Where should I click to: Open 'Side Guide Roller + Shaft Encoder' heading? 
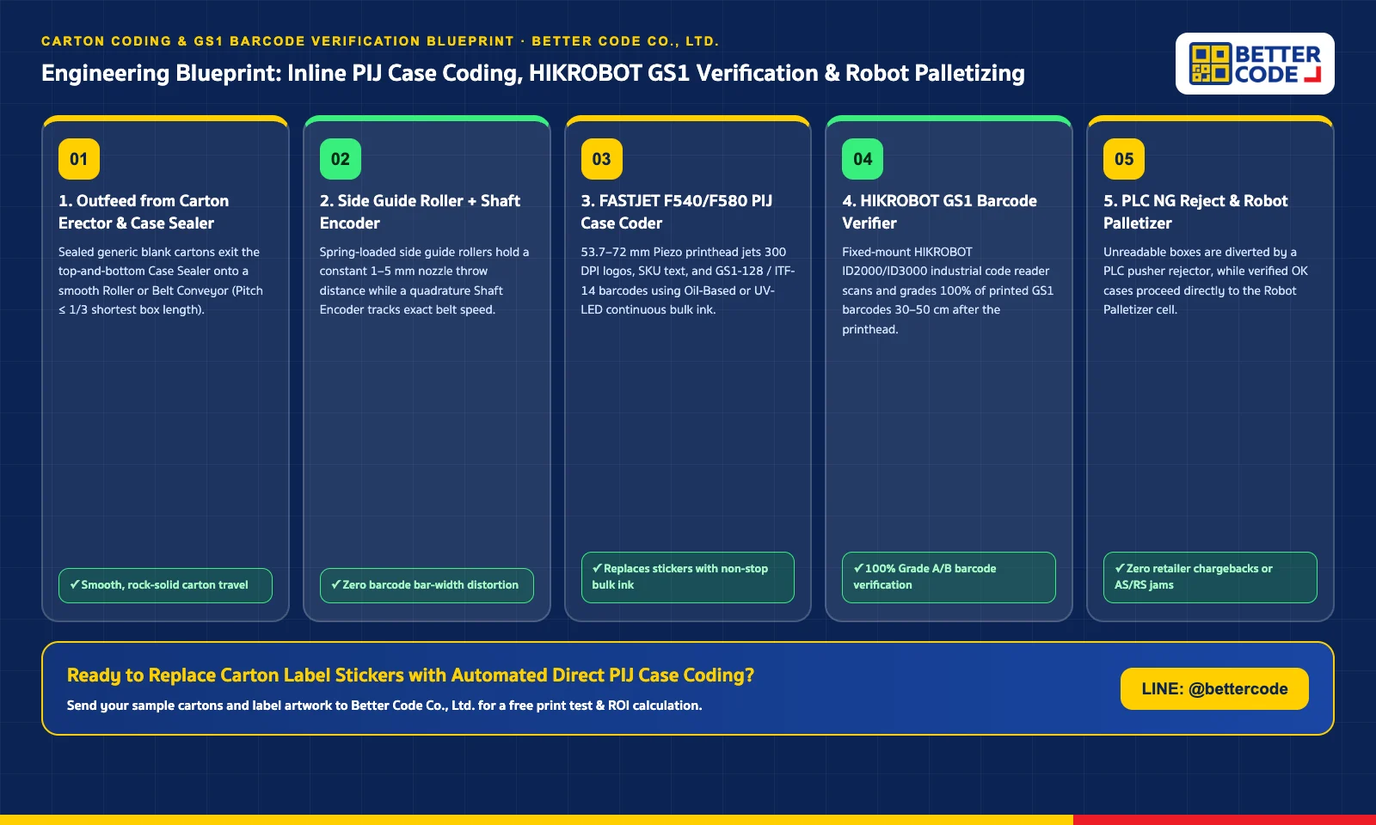[x=420, y=211]
